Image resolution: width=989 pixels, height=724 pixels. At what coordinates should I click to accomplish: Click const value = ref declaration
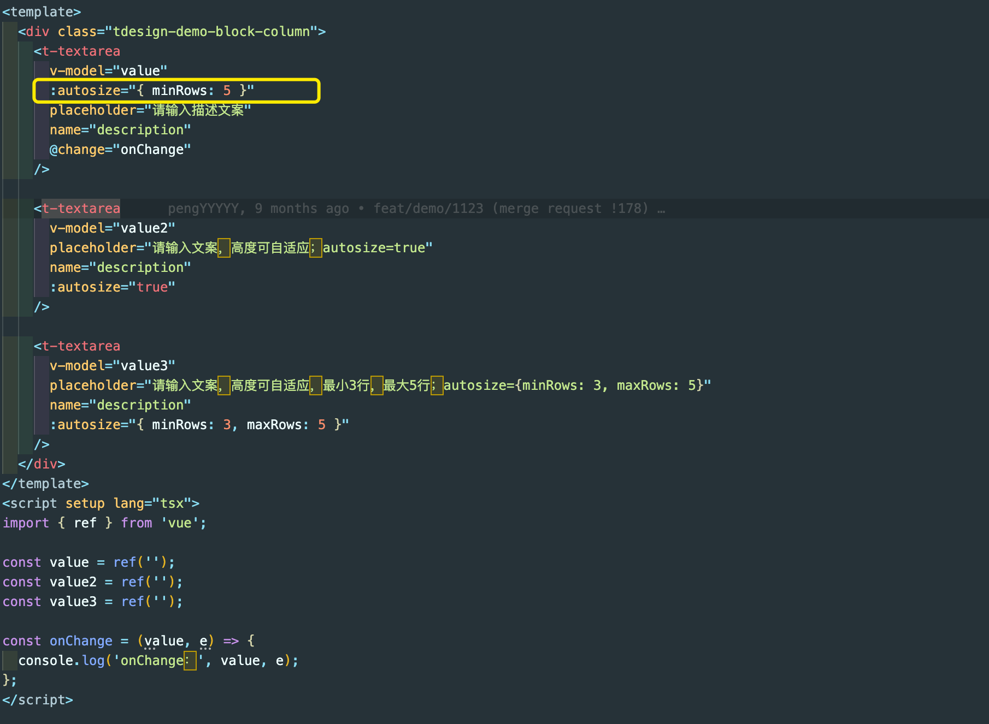87,562
